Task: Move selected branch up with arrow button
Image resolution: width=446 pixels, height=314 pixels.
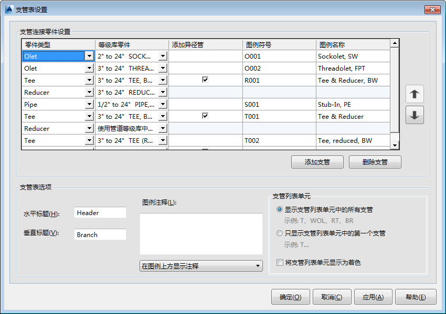Action: tap(415, 94)
